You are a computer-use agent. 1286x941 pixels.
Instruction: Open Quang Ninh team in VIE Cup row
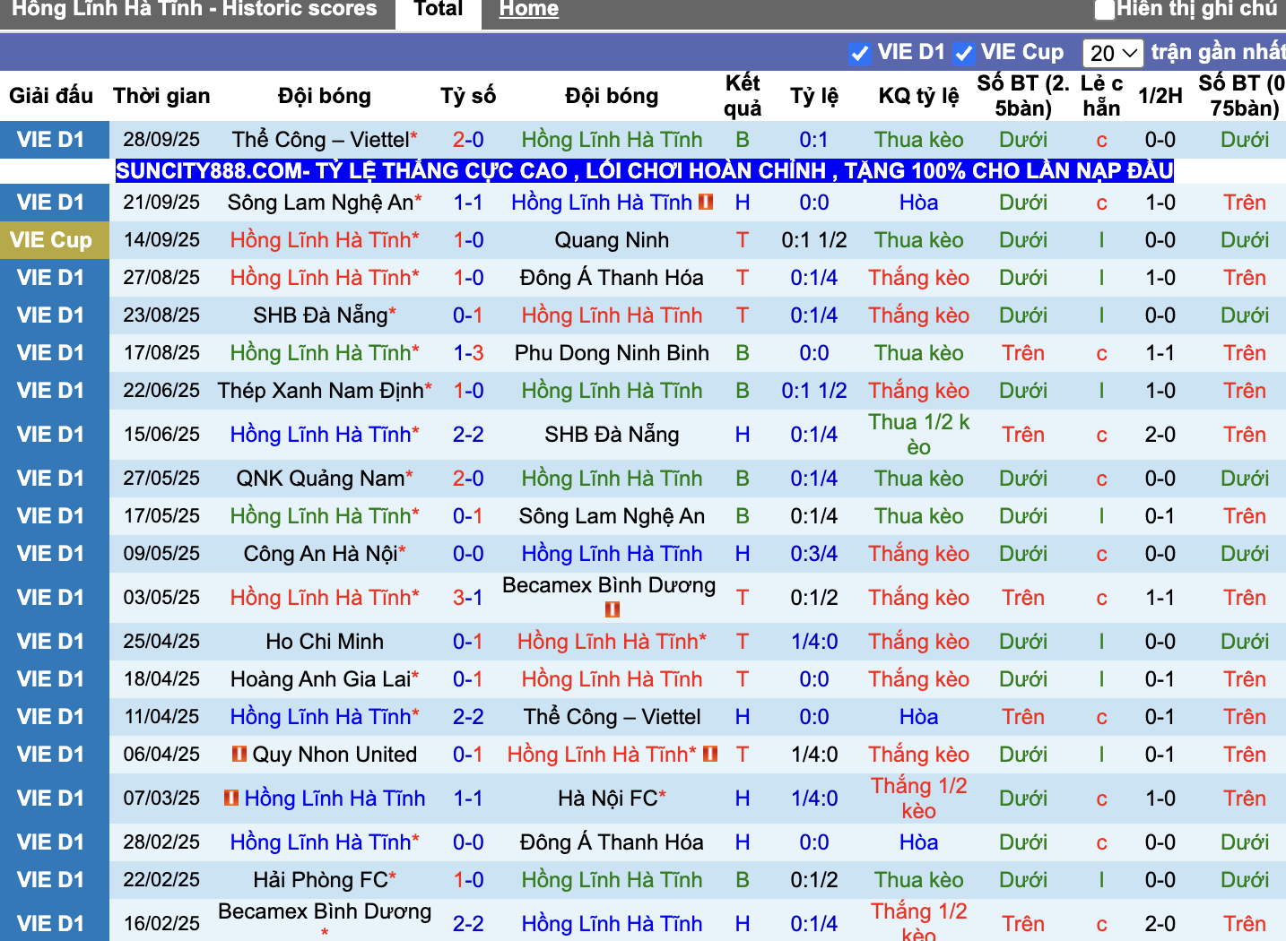point(612,240)
